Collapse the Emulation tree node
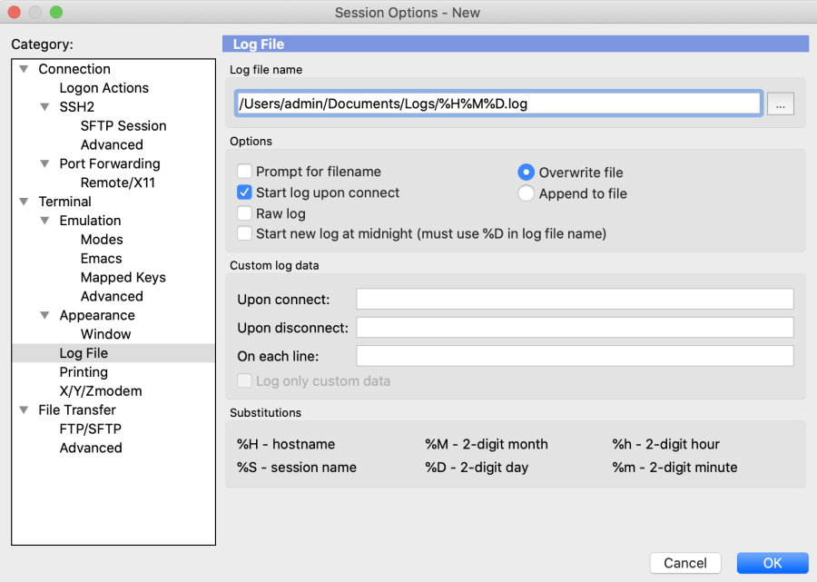 point(44,221)
